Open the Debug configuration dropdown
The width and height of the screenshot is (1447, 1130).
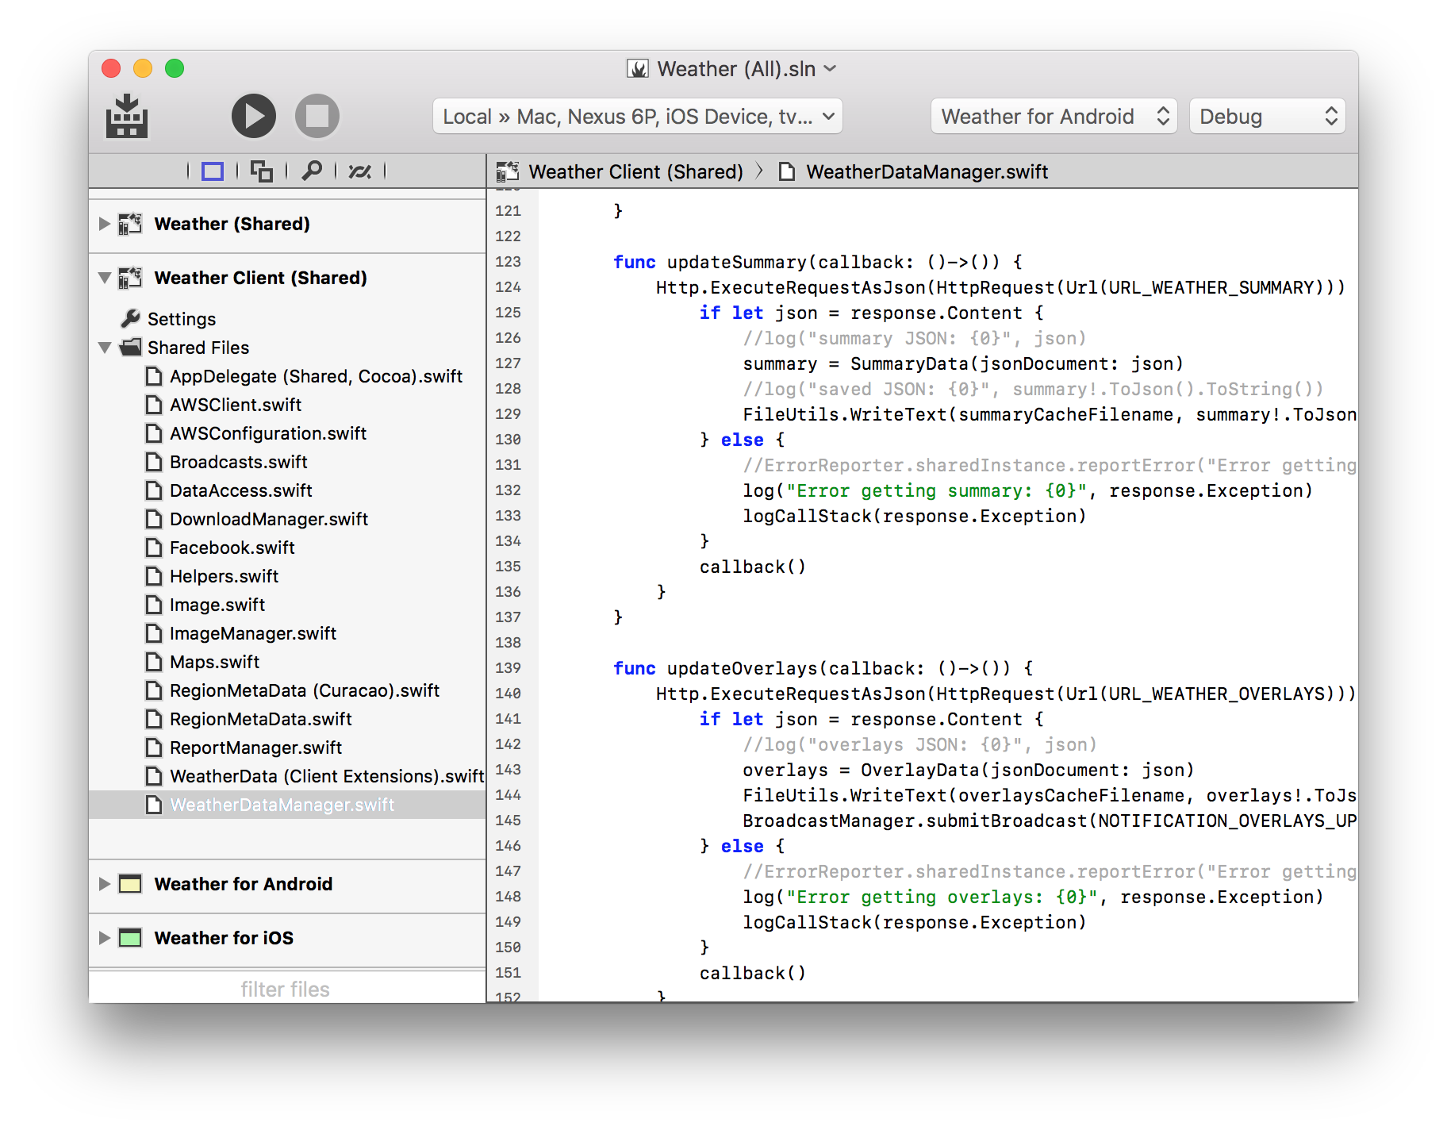pyautogui.click(x=1268, y=117)
